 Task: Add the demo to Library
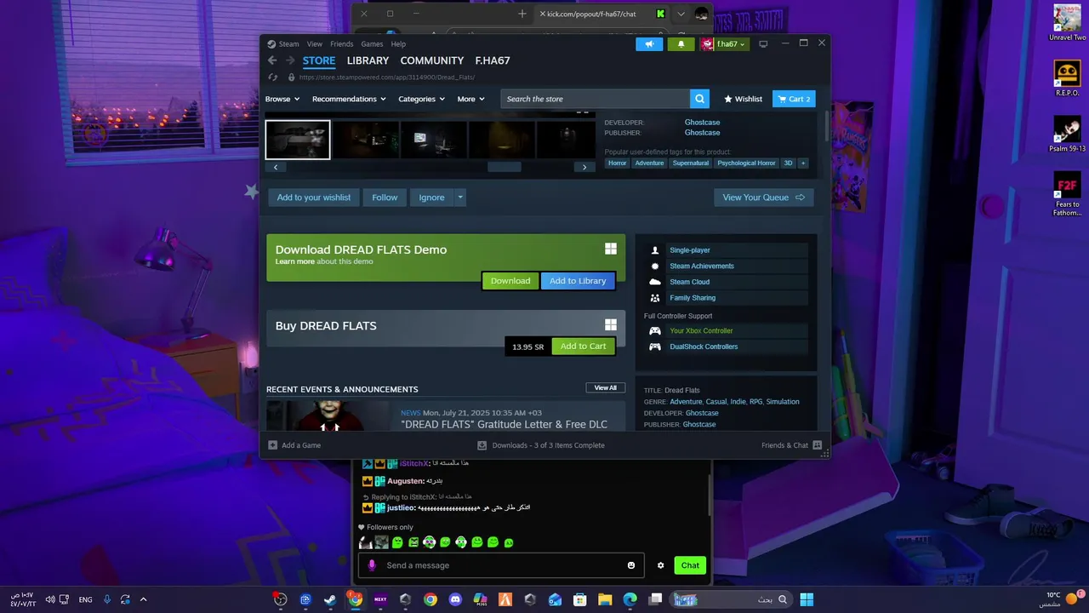[578, 281]
